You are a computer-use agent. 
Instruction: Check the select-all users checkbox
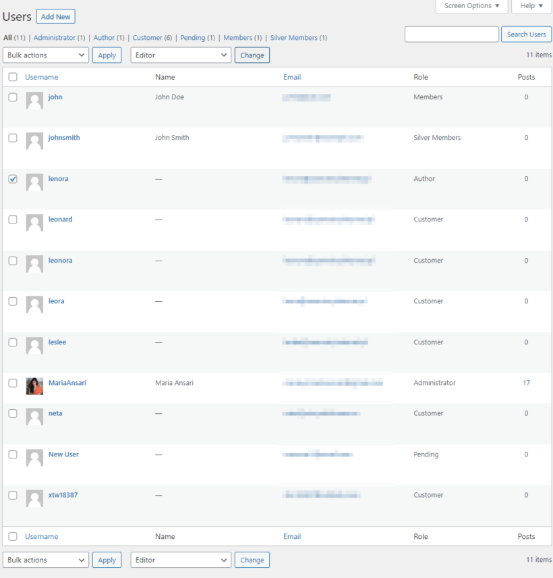click(12, 77)
